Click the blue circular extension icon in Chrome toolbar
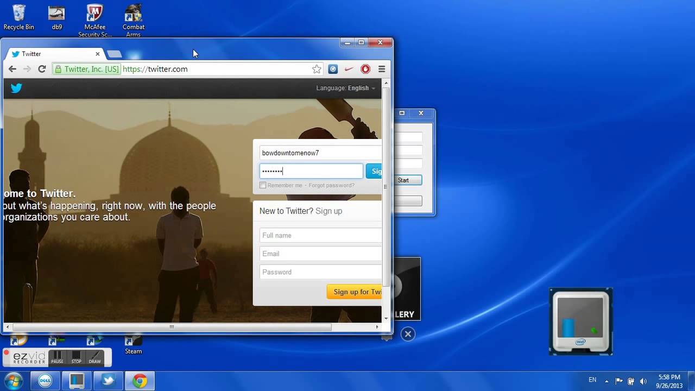The image size is (695, 391). [x=333, y=69]
